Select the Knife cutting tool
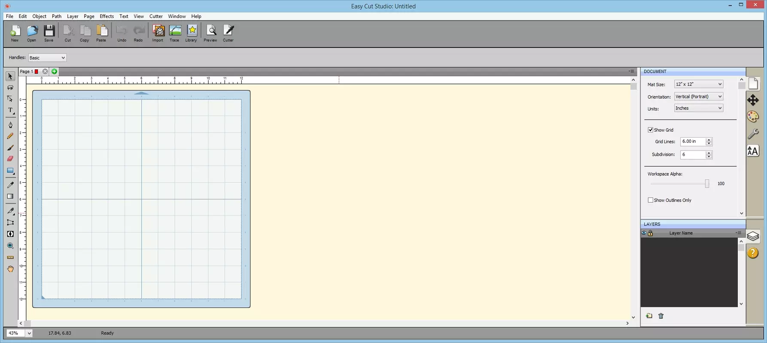The image size is (767, 343). [10, 211]
